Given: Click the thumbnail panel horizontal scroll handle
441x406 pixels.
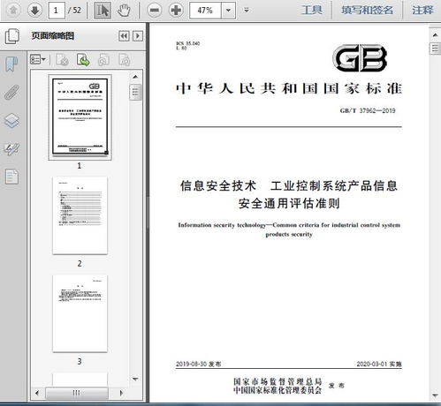Looking at the screenshot, I should (x=77, y=393).
